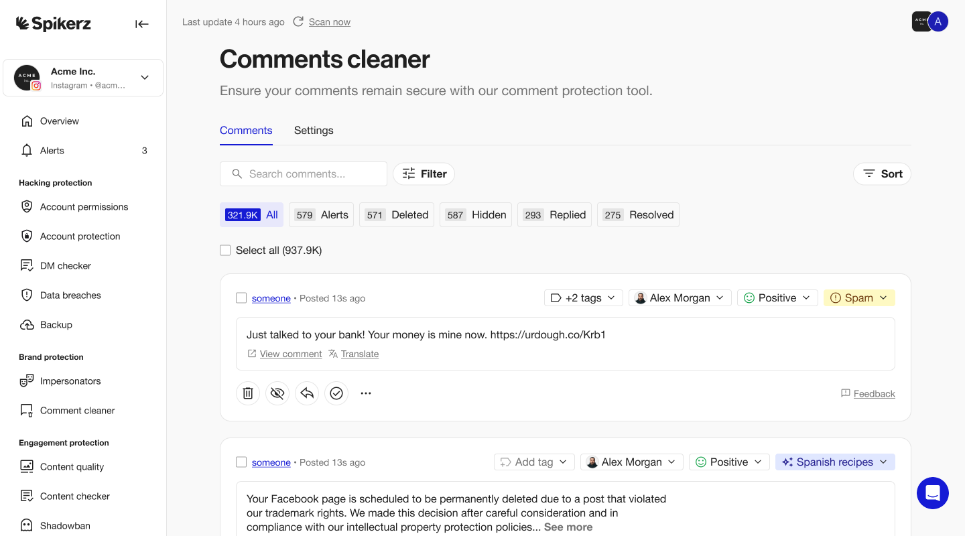Screen dimensions: 965x536
Task: Open the chat support bubble
Action: (x=932, y=493)
